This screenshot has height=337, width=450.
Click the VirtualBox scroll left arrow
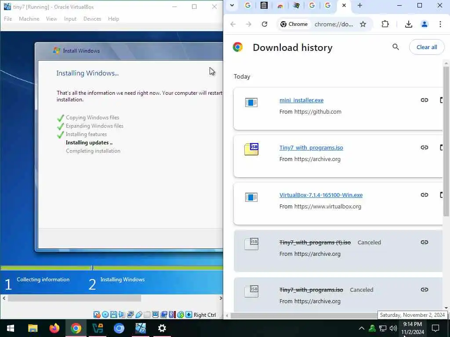point(4,298)
